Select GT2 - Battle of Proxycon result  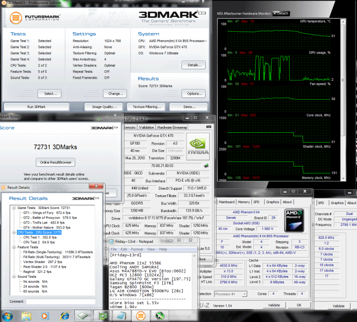point(50,217)
